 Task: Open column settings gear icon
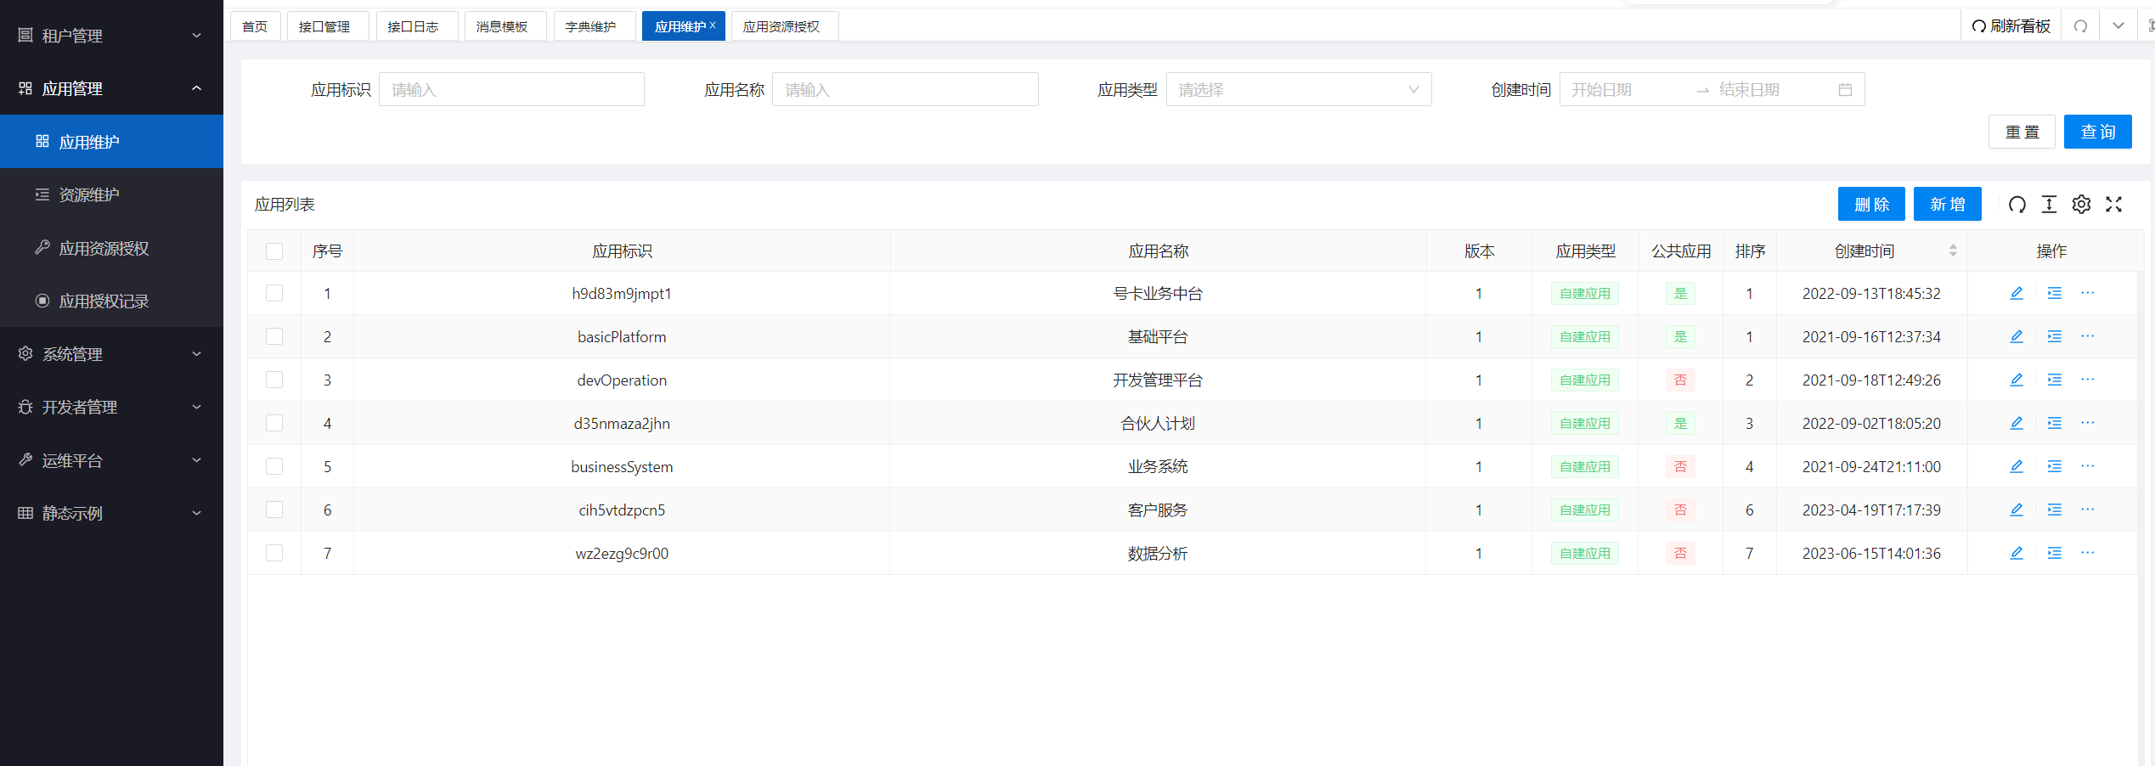2082,205
